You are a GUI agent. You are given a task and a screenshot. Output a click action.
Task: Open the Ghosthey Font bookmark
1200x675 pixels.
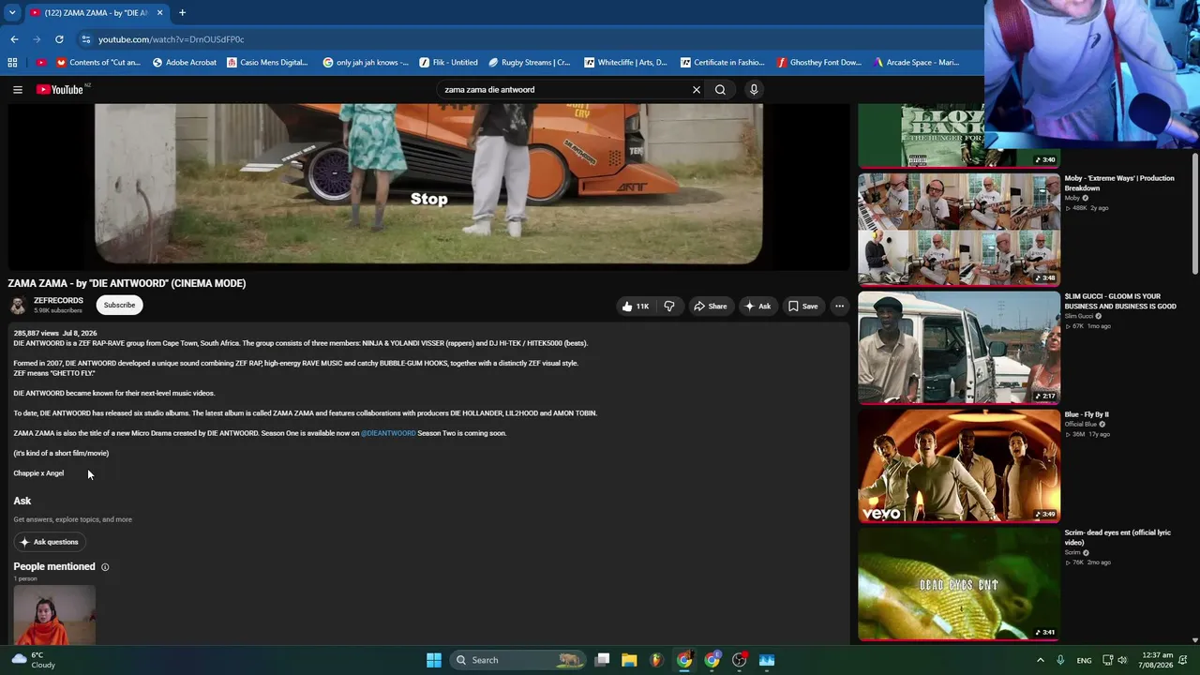(x=819, y=63)
